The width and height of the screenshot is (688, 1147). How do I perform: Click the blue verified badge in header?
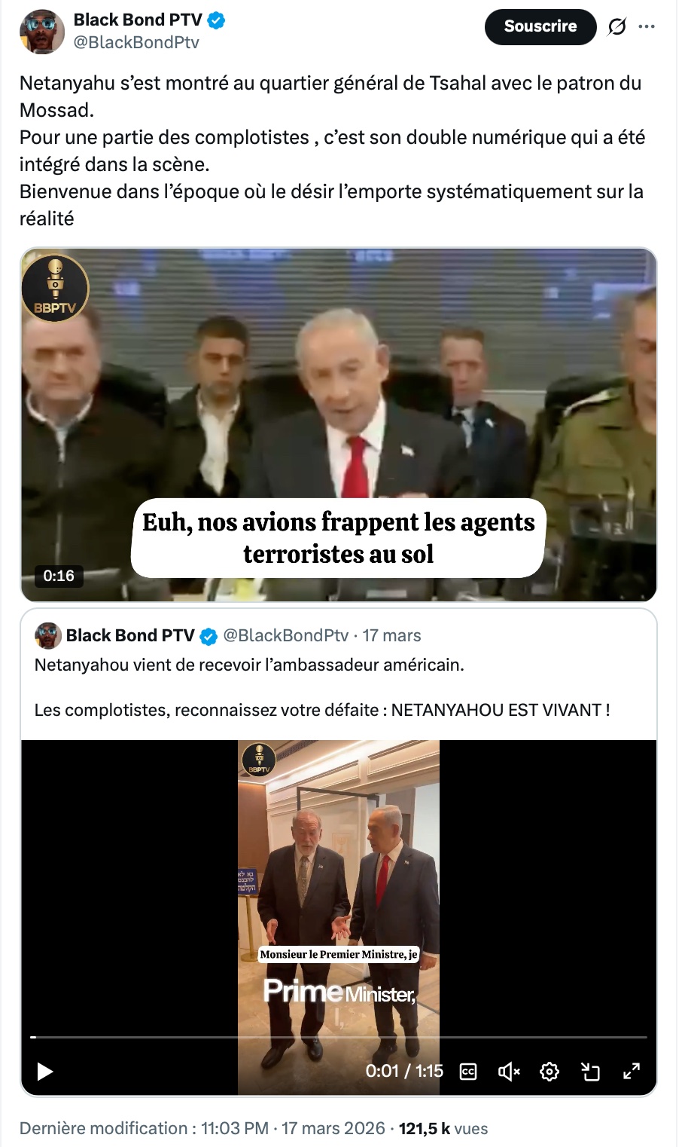click(216, 20)
